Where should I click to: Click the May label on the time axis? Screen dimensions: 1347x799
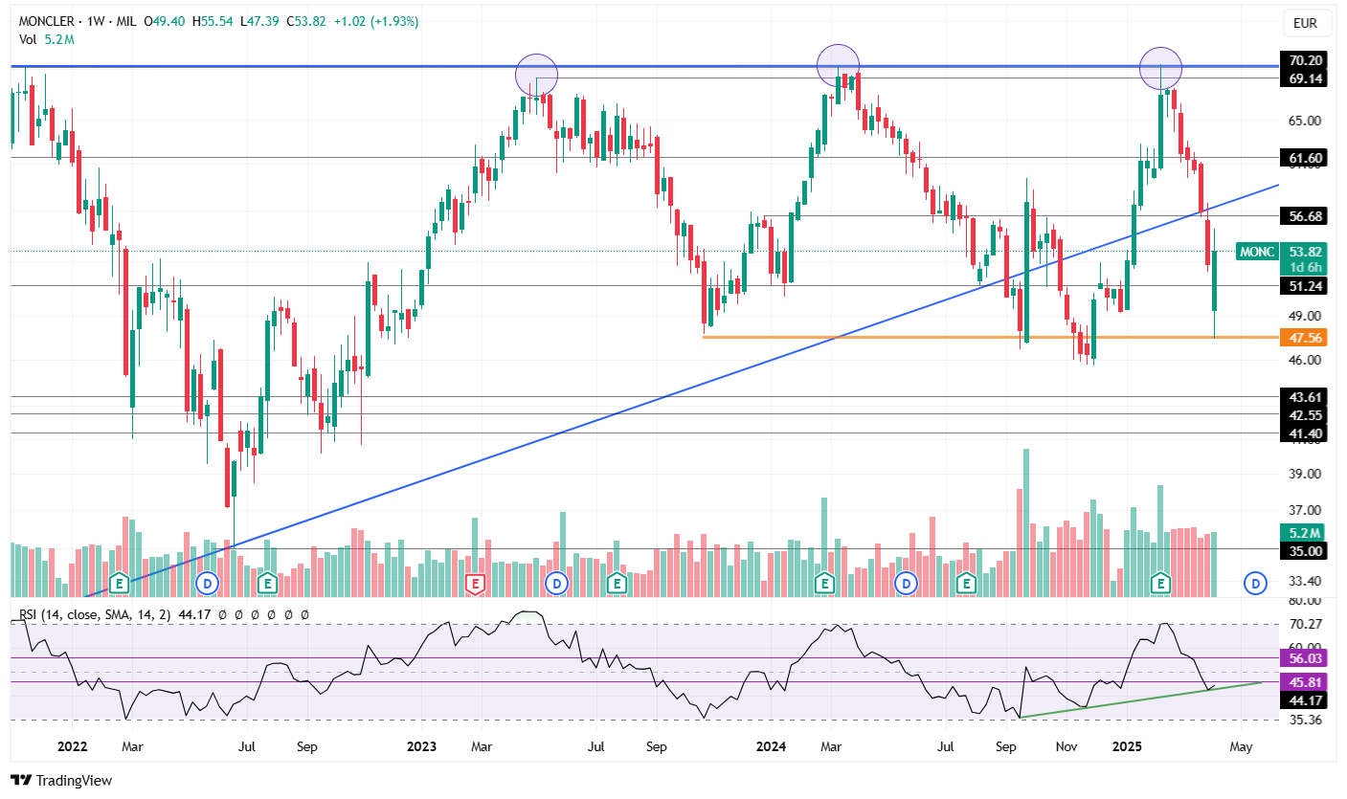[x=1242, y=744]
